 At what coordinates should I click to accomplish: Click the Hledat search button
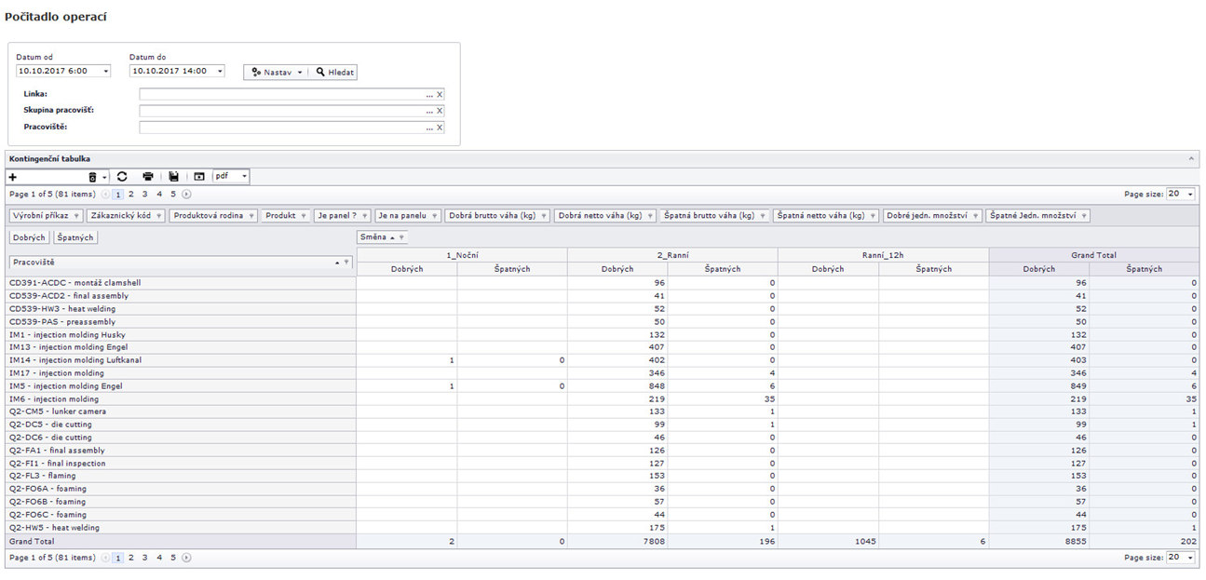[334, 72]
